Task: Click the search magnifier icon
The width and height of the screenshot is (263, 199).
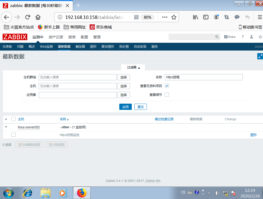Action: [x=217, y=37]
